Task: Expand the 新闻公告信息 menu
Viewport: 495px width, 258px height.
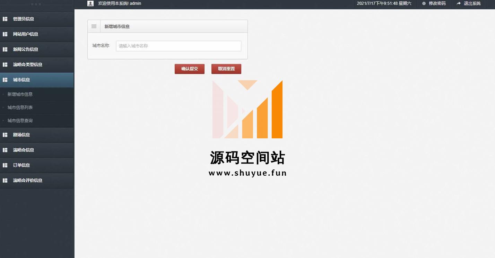Action: 37,49
